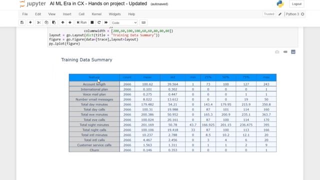The width and height of the screenshot is (320, 180).
Task: Restart the kernel using the circular arrow
Action: click(99, 22)
